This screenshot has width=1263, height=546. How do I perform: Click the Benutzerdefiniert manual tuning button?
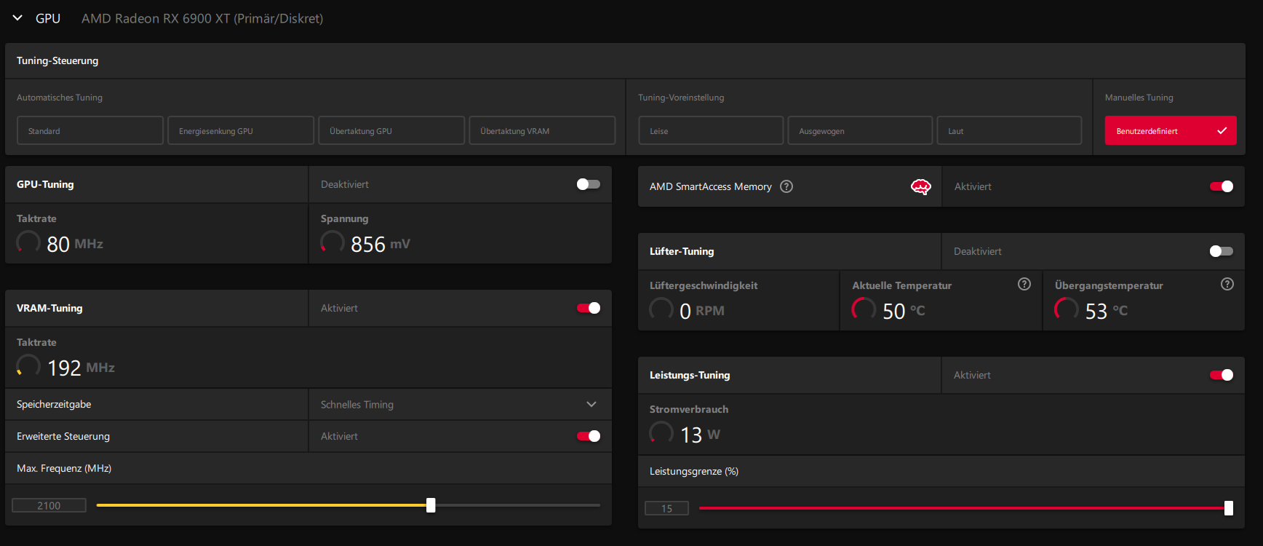(1171, 130)
